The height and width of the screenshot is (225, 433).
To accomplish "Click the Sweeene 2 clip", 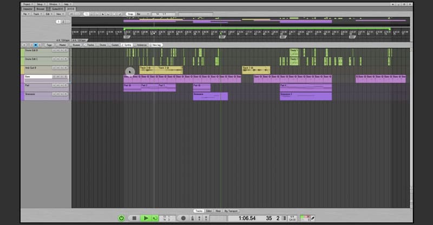I will pos(305,96).
